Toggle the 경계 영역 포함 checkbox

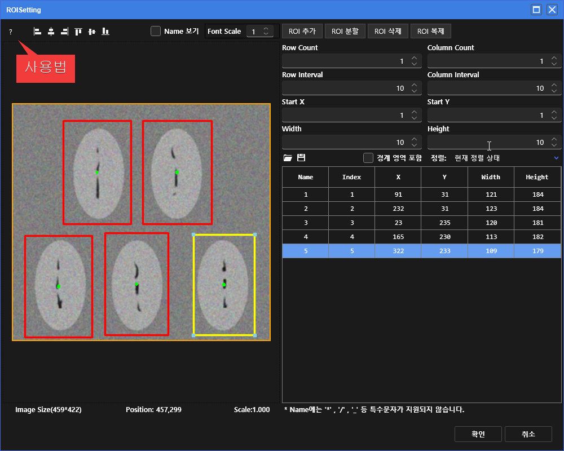click(x=368, y=158)
